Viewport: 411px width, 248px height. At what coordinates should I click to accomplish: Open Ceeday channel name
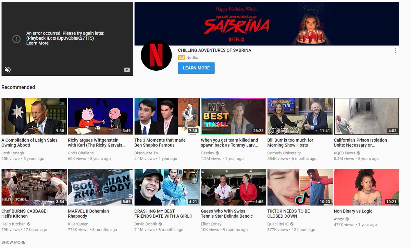[x=208, y=153]
